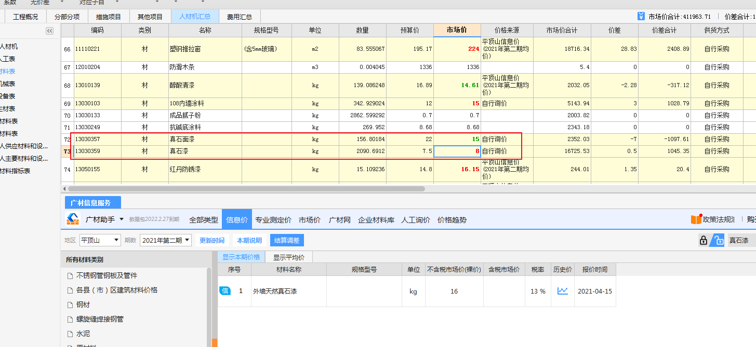Screen dimensions: 756x347
Task: Click the 广材助手 brick logo icon
Action: (73, 219)
